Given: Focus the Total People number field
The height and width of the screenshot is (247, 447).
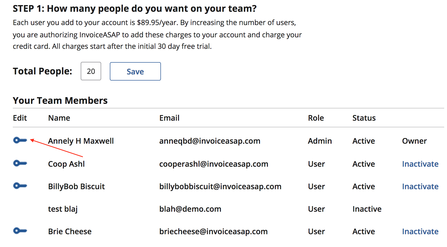Looking at the screenshot, I should point(91,71).
